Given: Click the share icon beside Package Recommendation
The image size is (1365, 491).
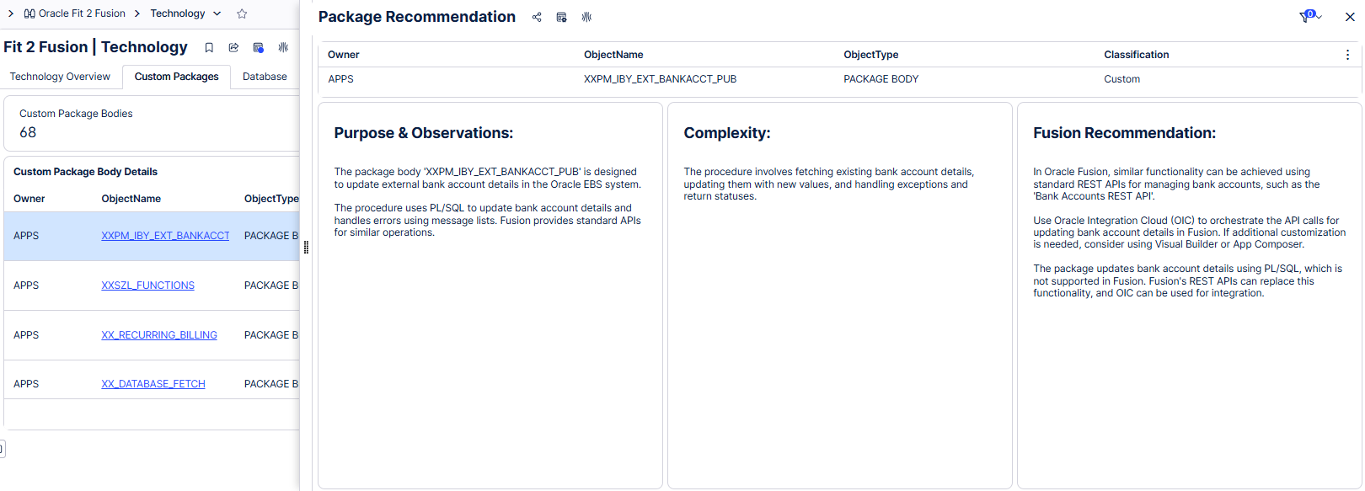Looking at the screenshot, I should coord(537,18).
